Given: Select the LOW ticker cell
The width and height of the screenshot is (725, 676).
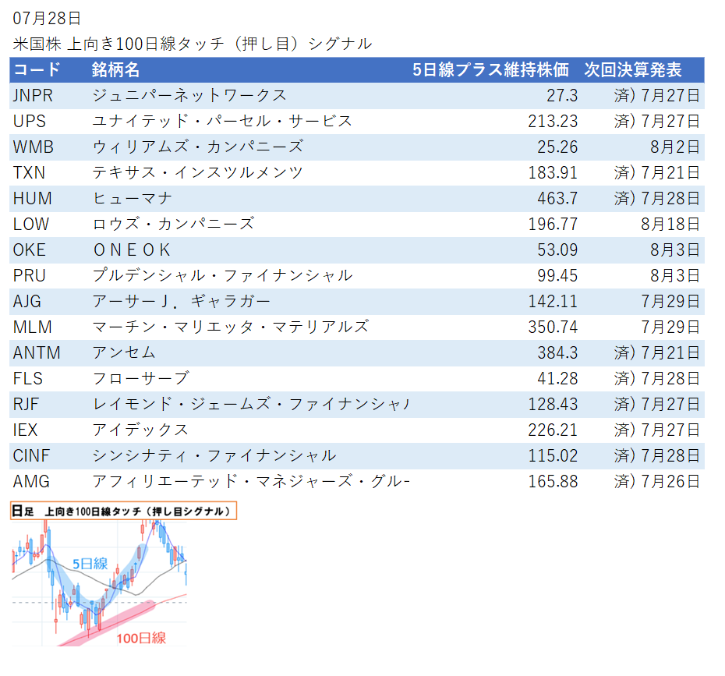Looking at the screenshot, I should coord(31,225).
